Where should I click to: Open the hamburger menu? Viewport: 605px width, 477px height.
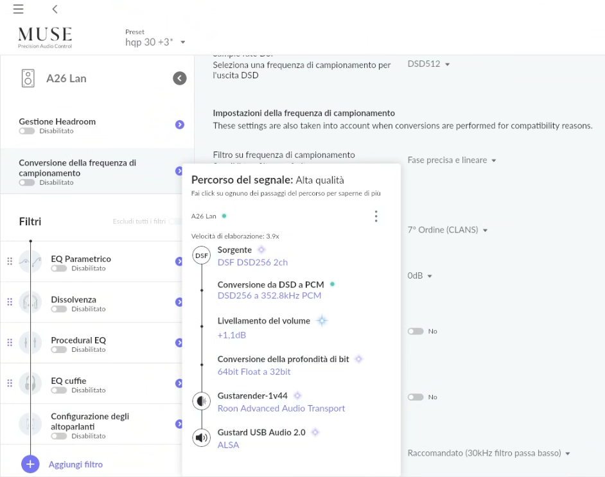[18, 9]
